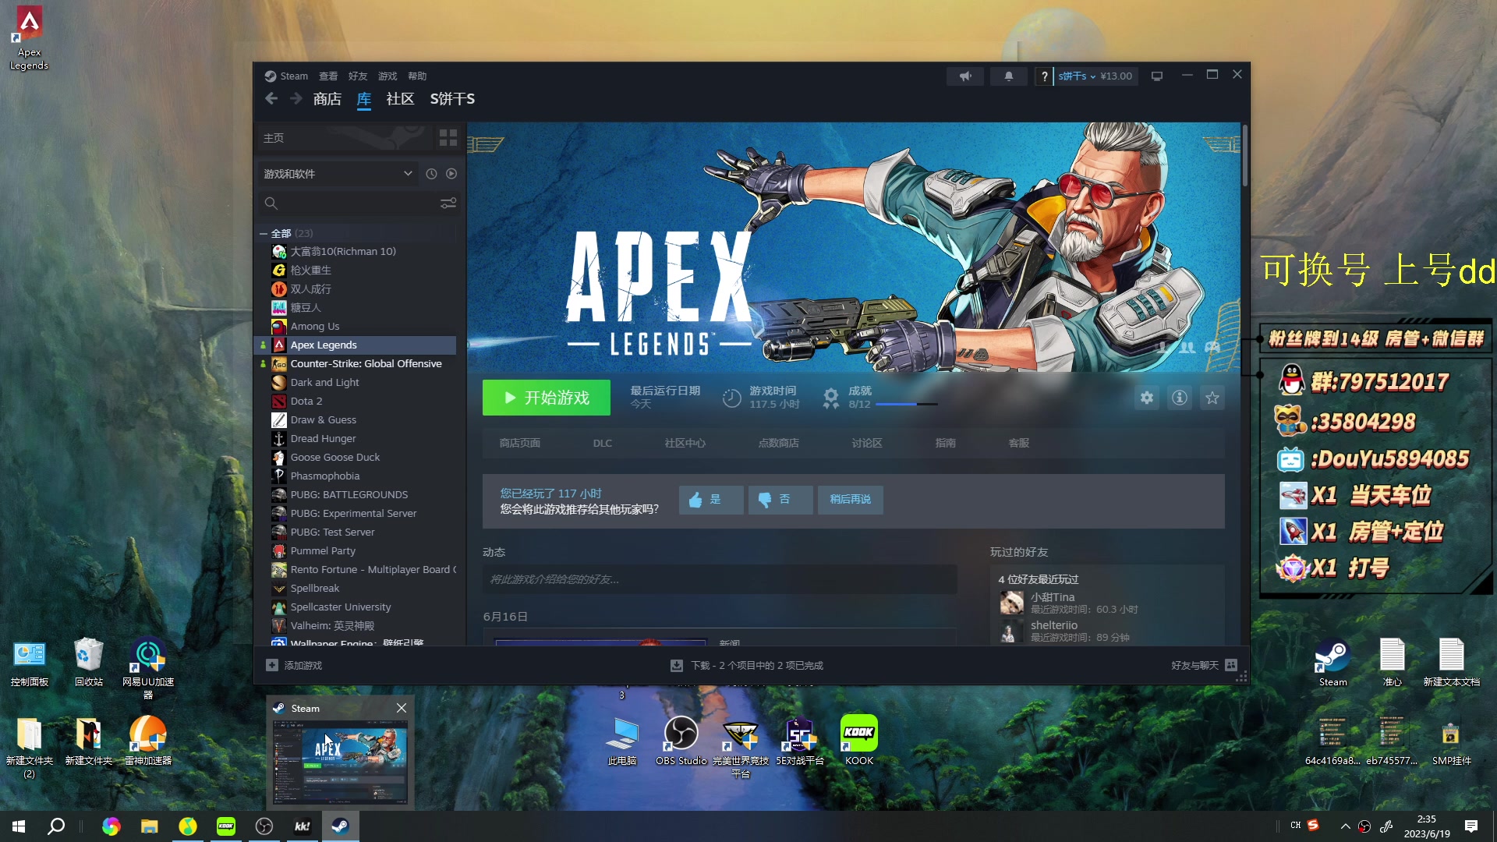Open the downloads status at window bottom
Image resolution: width=1497 pixels, height=842 pixels.
click(747, 666)
